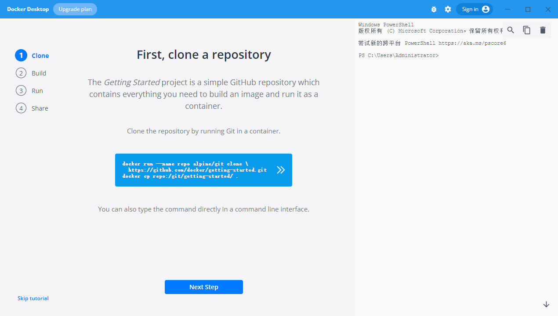This screenshot has width=558, height=316.
Task: Clear the terminal with the trash icon
Action: pos(543,30)
